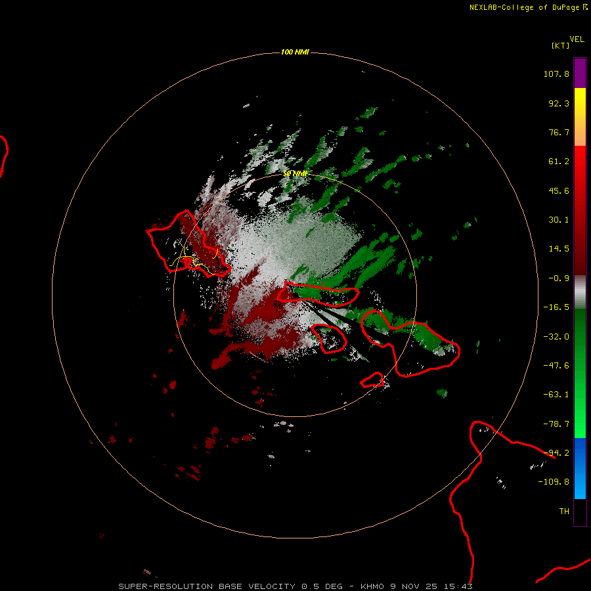Viewport: 591px width, 591px height.
Task: Click the -109.8 velocity scale value
Action: [554, 482]
